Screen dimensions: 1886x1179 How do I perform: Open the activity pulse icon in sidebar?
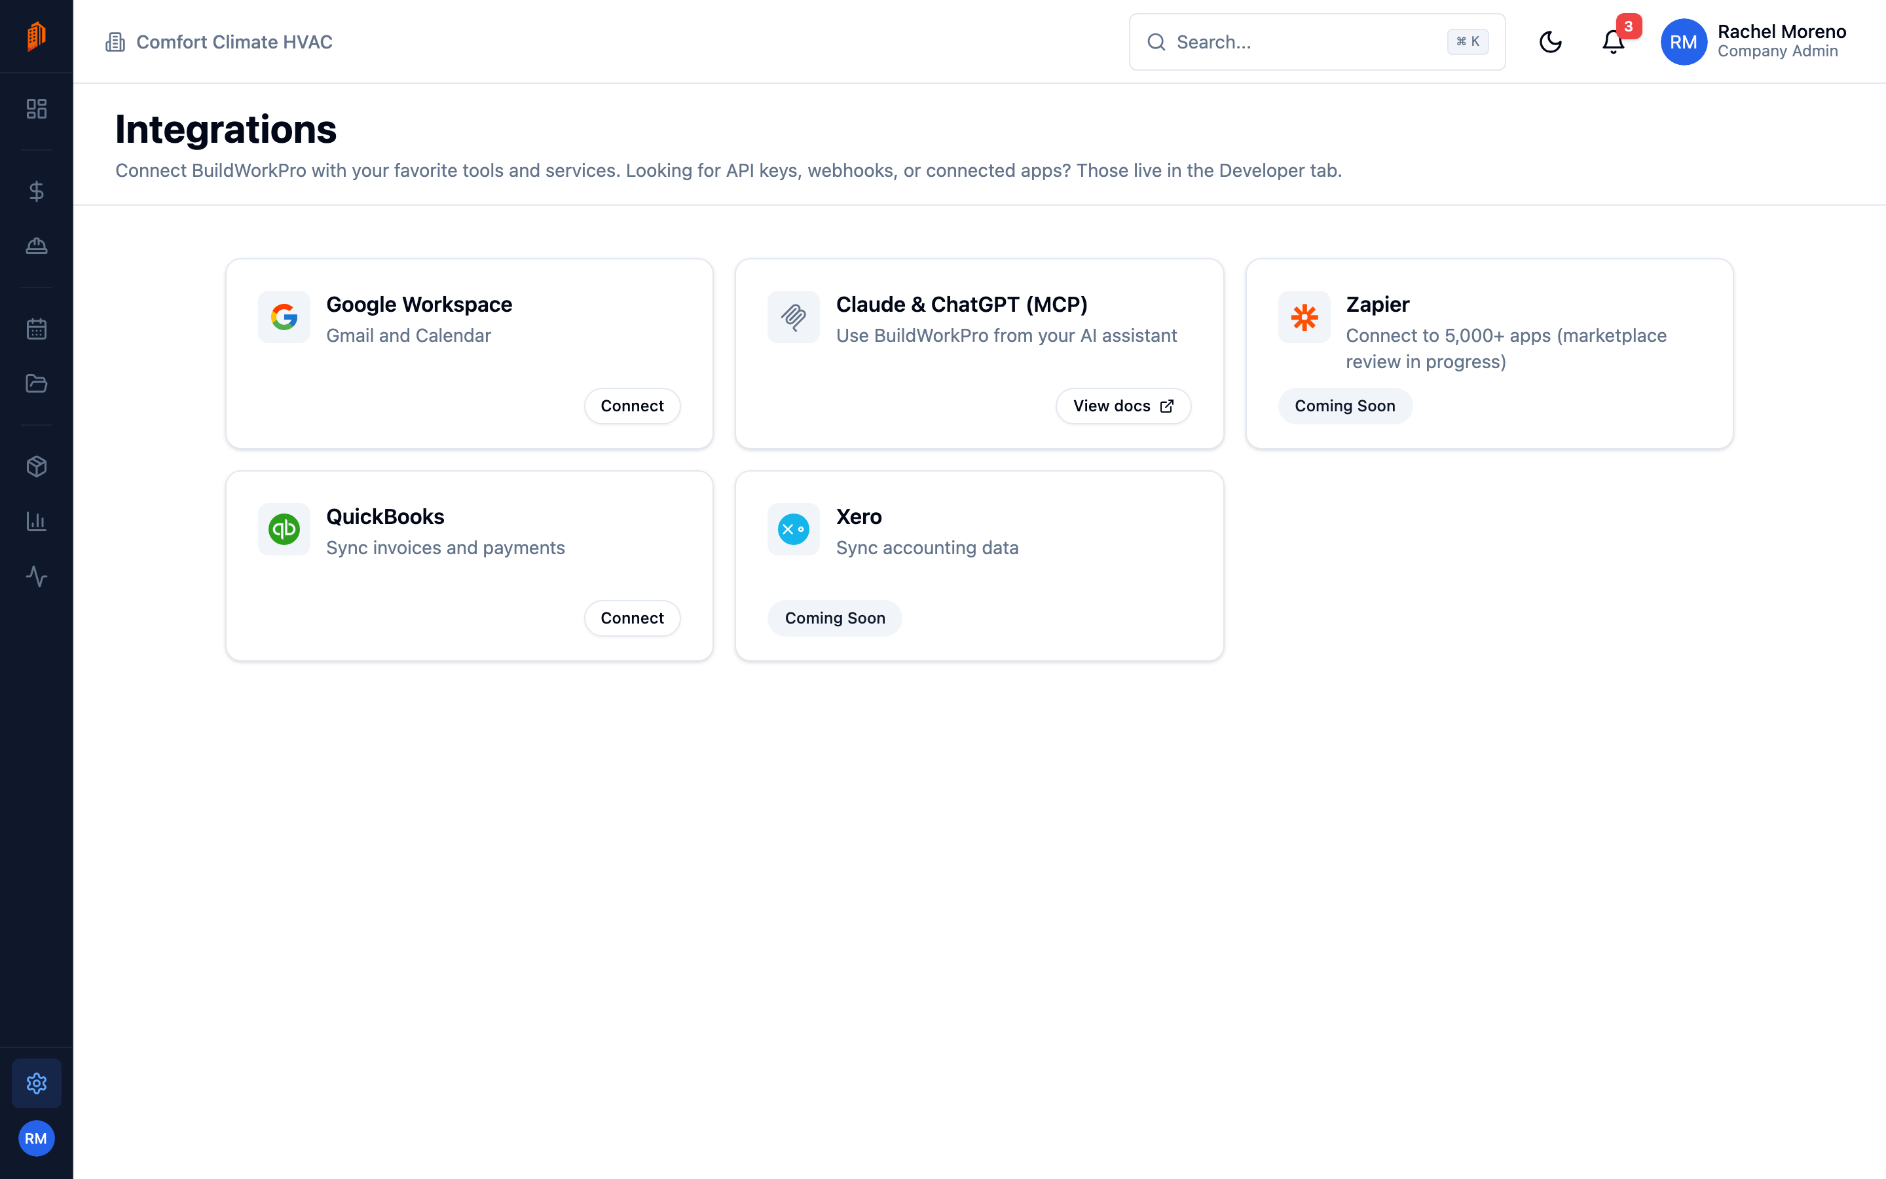[x=37, y=576]
